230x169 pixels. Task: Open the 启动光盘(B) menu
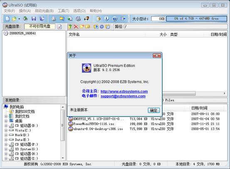click(x=44, y=11)
